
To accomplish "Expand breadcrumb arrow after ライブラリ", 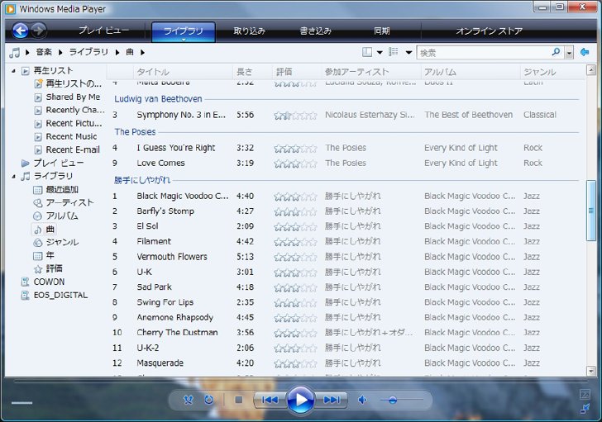I will click(x=117, y=52).
